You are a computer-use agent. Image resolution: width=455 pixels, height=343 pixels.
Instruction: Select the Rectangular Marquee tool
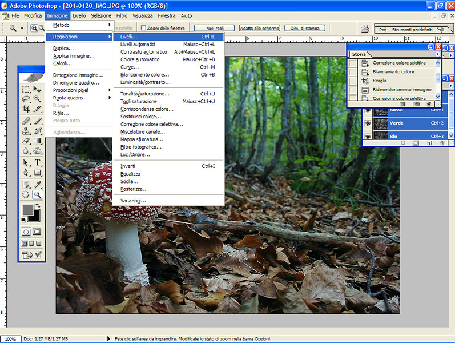tap(26, 89)
